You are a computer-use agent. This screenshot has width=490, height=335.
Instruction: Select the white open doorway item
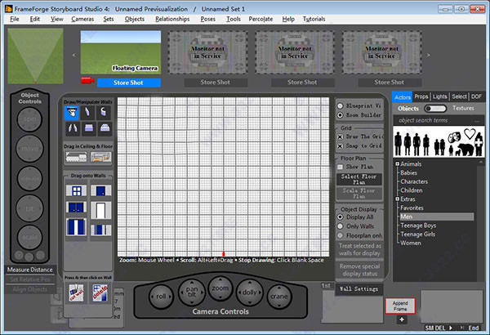[x=101, y=211]
